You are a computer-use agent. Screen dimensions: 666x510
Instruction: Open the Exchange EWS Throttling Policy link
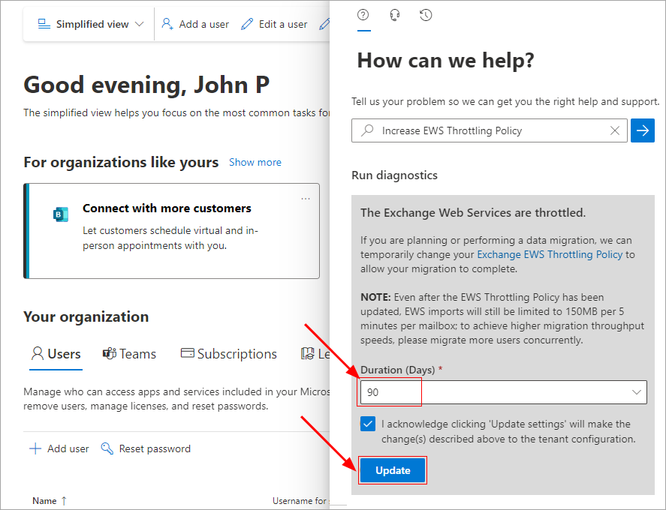click(x=550, y=254)
